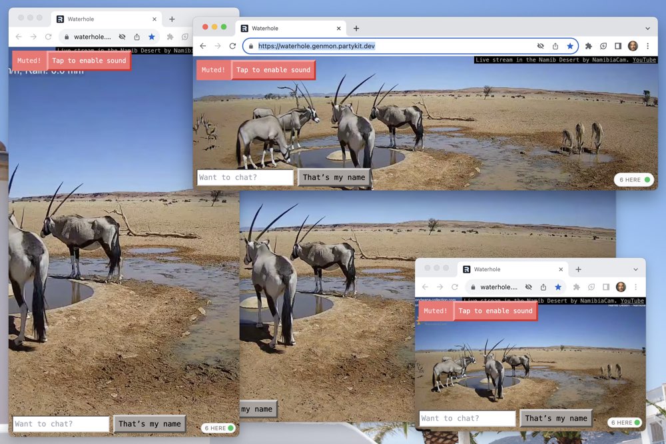Image resolution: width=666 pixels, height=444 pixels.
Task: Click Tap to enable sound in the top-right window
Action: (x=273, y=70)
